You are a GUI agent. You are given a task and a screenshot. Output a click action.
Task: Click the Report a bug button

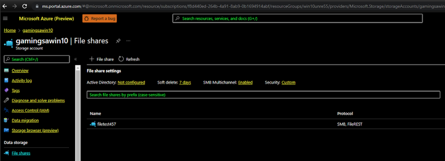point(99,19)
